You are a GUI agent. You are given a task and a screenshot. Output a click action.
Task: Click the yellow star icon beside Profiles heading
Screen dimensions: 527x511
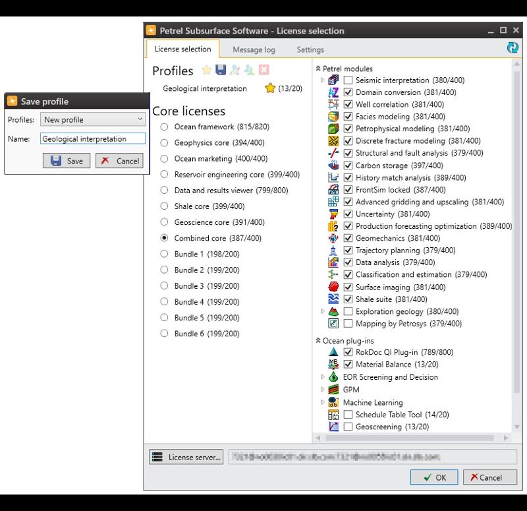[x=206, y=70]
